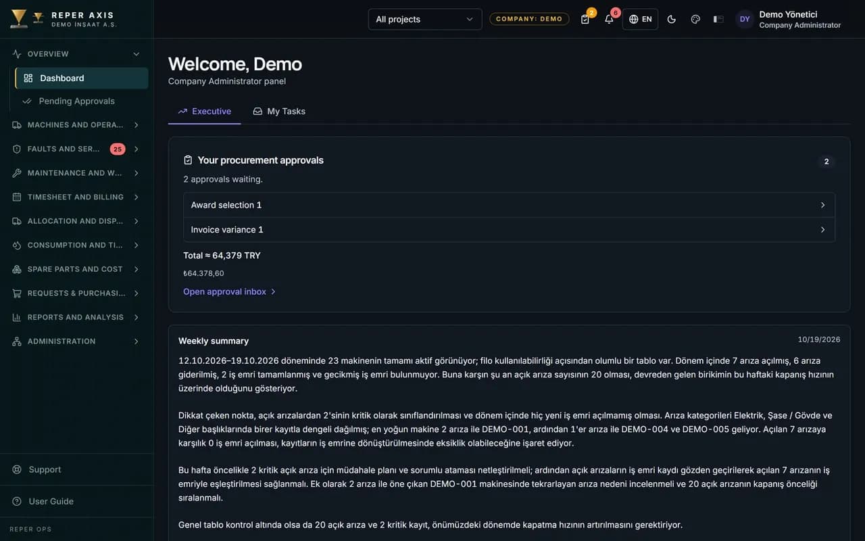Click the Your procurement approvals clipboard icon
865x541 pixels.
(188, 160)
